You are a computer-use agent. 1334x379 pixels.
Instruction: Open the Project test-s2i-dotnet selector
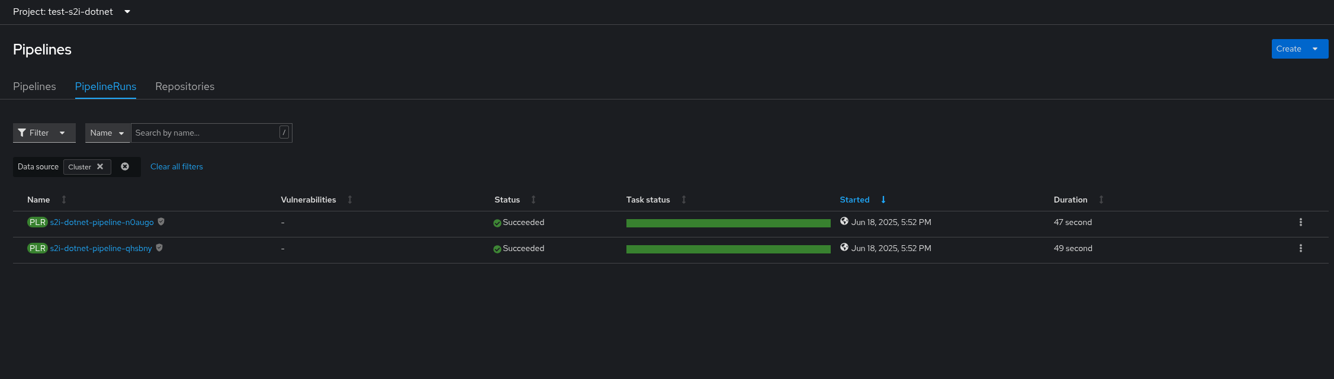pos(72,12)
